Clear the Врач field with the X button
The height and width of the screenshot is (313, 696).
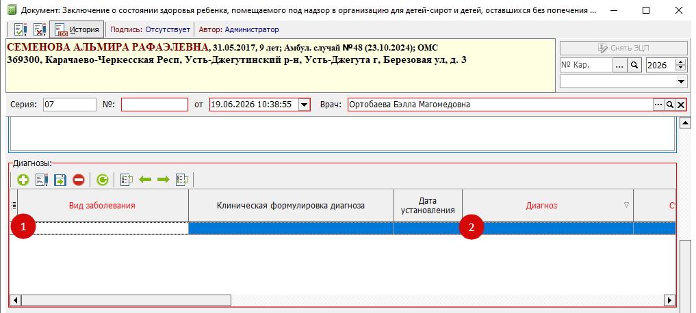(x=680, y=105)
